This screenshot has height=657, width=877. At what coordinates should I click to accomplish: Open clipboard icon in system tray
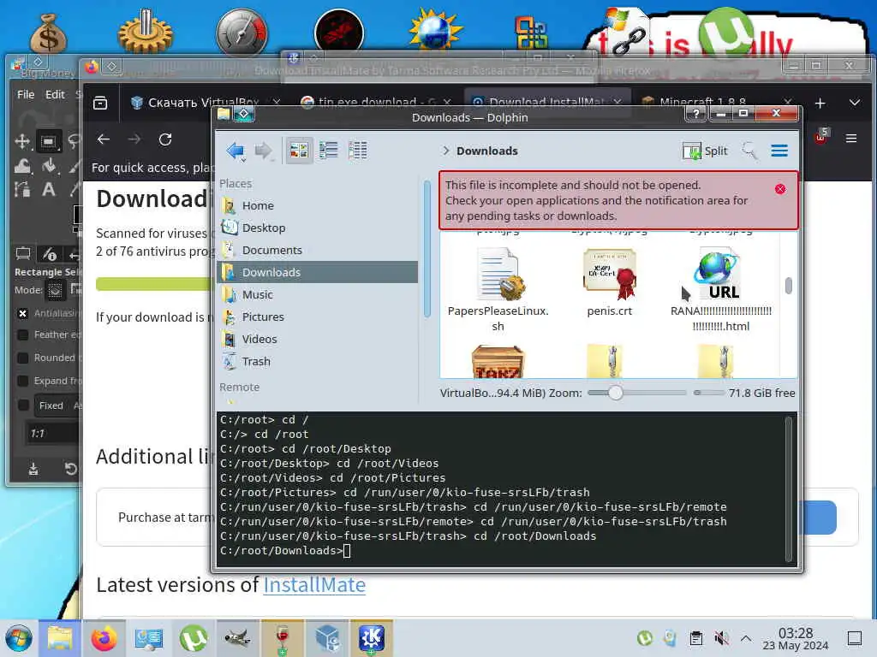click(695, 638)
